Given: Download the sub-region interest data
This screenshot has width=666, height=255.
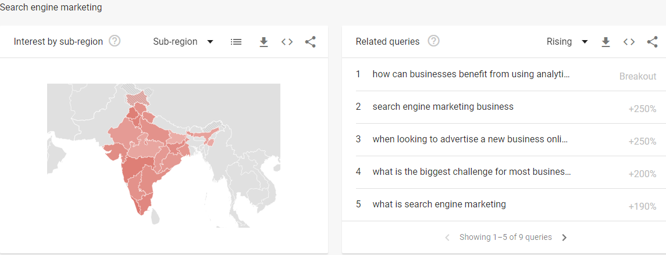Looking at the screenshot, I should (263, 42).
